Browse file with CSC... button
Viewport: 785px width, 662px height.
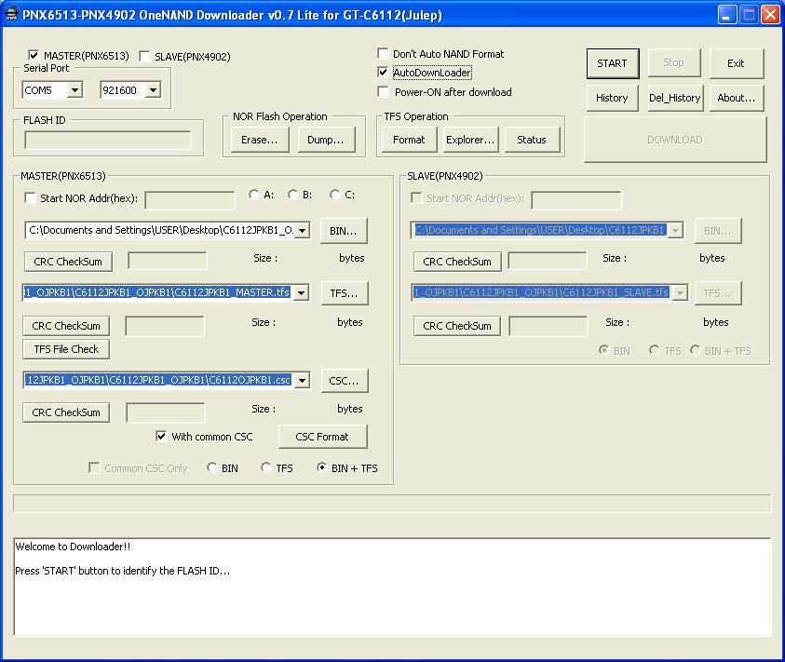[x=344, y=381]
